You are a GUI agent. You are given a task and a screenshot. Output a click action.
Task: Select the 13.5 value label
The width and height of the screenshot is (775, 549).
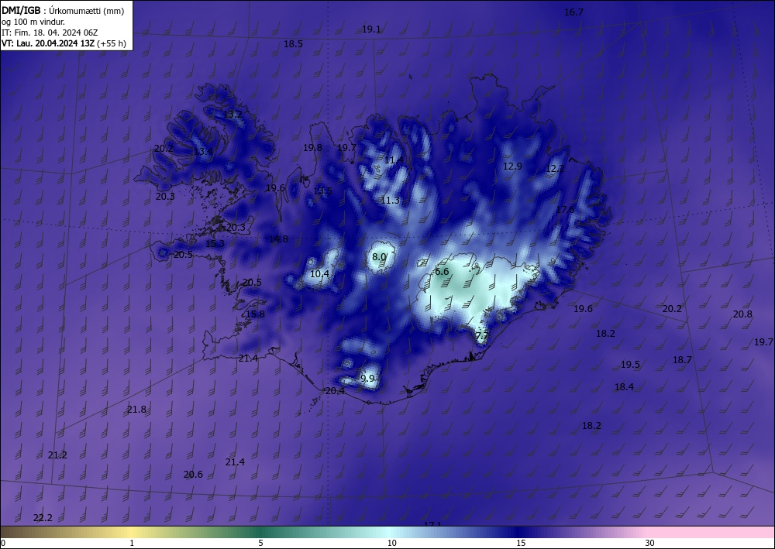coord(322,190)
